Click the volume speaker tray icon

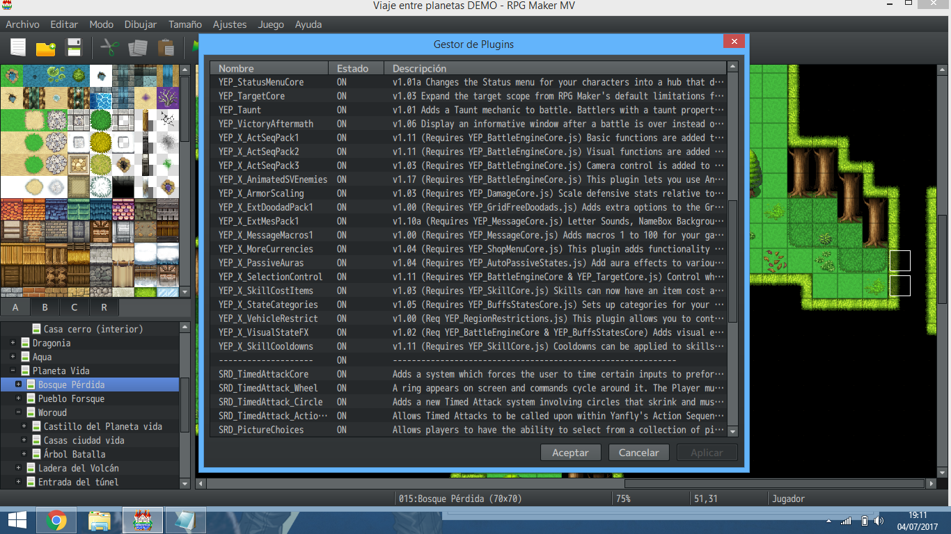(x=879, y=520)
